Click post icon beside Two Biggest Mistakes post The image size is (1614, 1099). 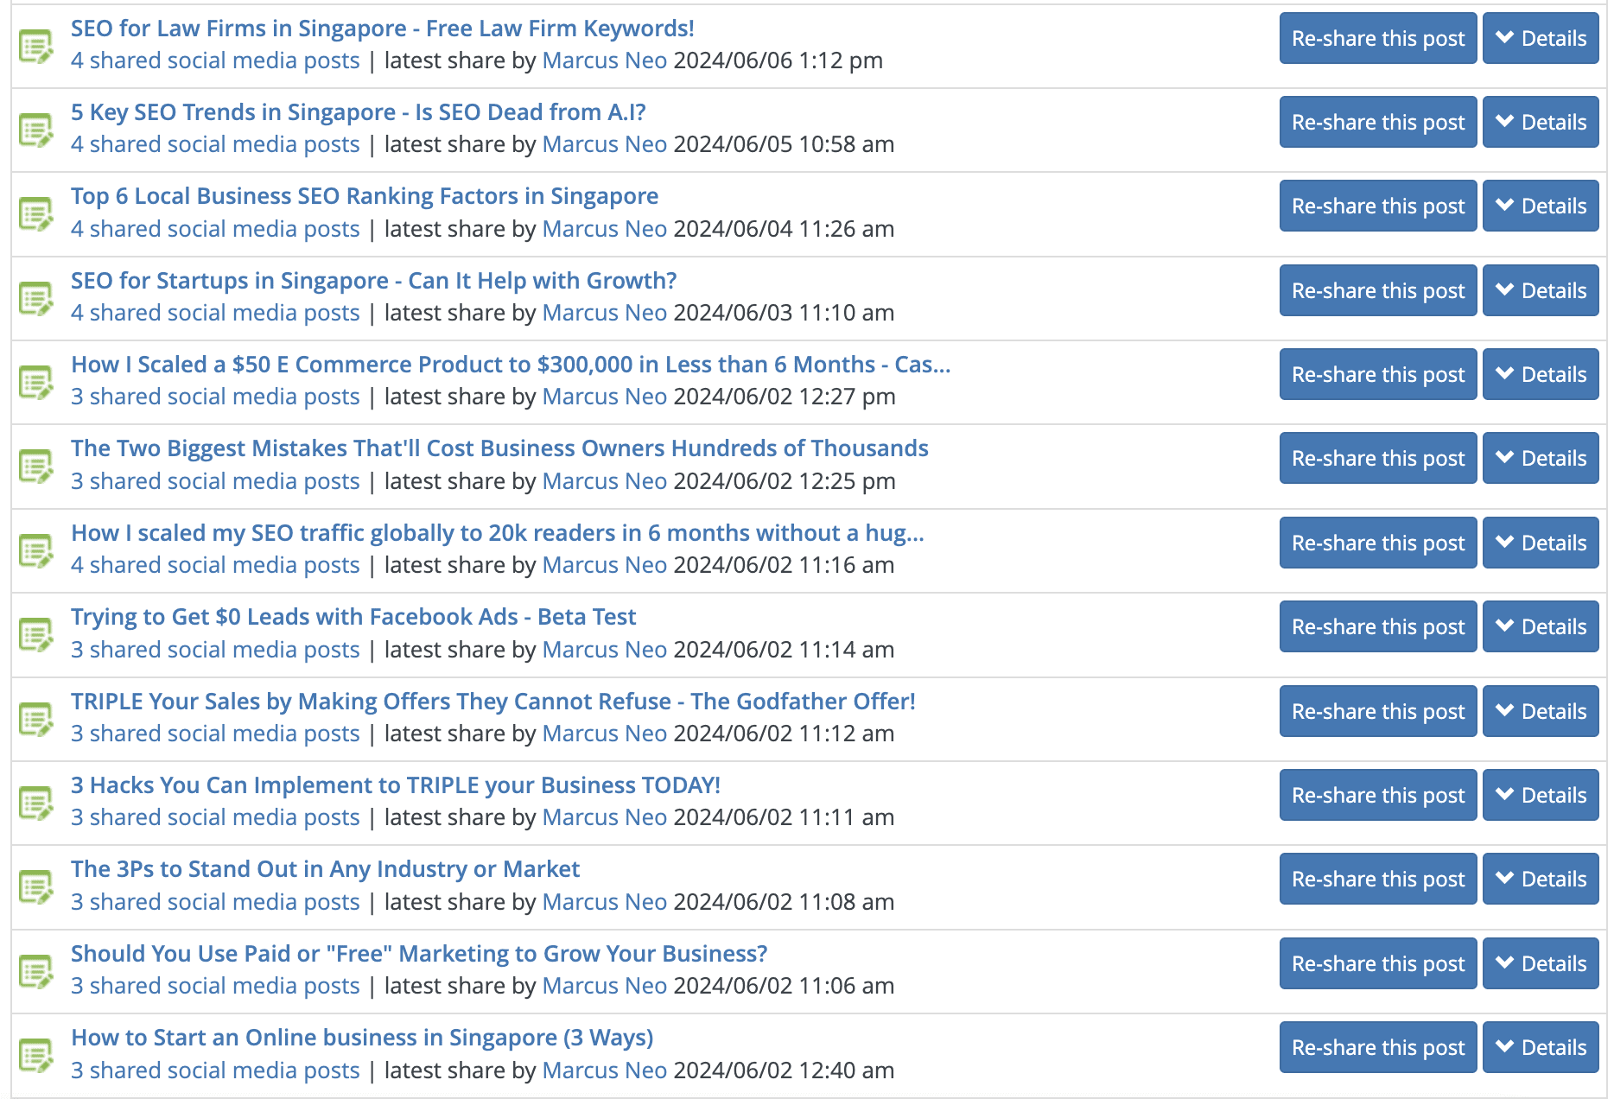coord(36,467)
